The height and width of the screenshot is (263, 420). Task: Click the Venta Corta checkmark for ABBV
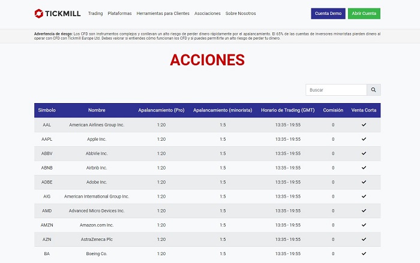click(x=364, y=153)
